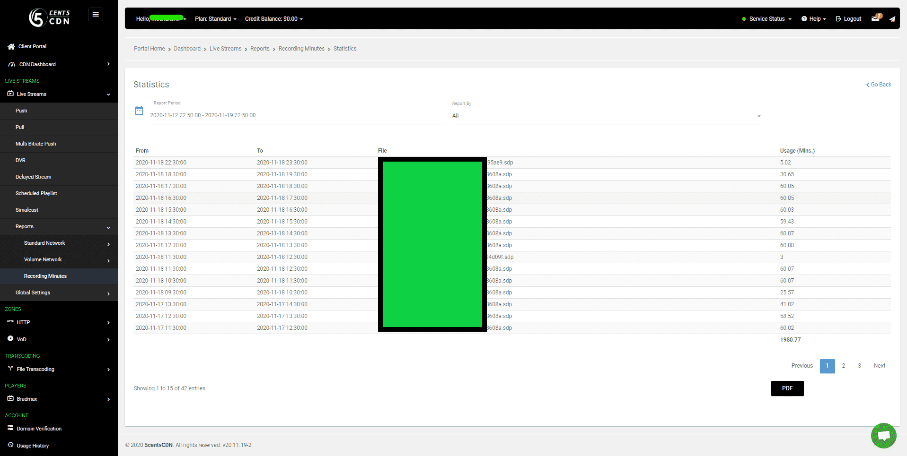Viewport: 907px width, 456px height.
Task: Click the Telegram paper-plane icon
Action: pyautogui.click(x=892, y=19)
